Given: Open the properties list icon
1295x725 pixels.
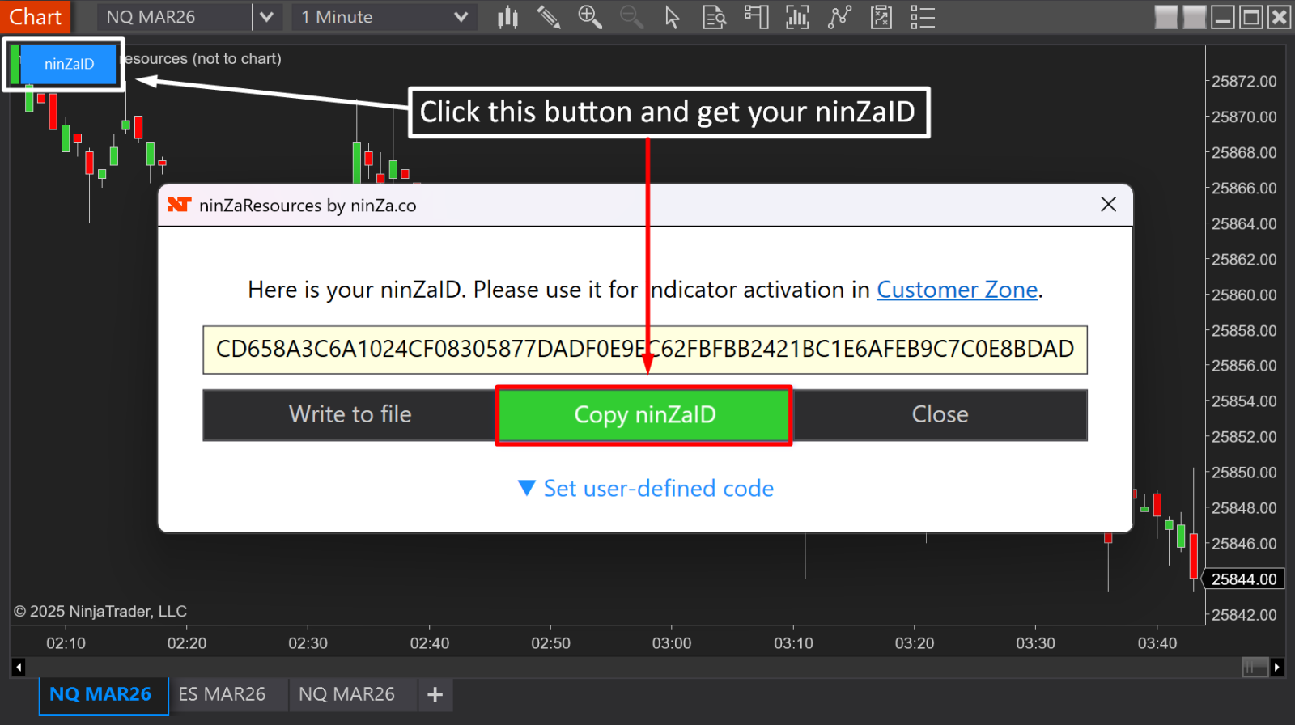Looking at the screenshot, I should (x=923, y=17).
